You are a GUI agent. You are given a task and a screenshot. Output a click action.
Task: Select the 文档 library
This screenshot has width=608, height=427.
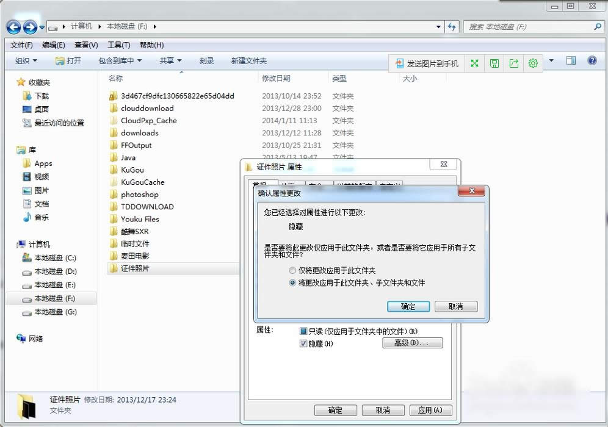coord(36,204)
